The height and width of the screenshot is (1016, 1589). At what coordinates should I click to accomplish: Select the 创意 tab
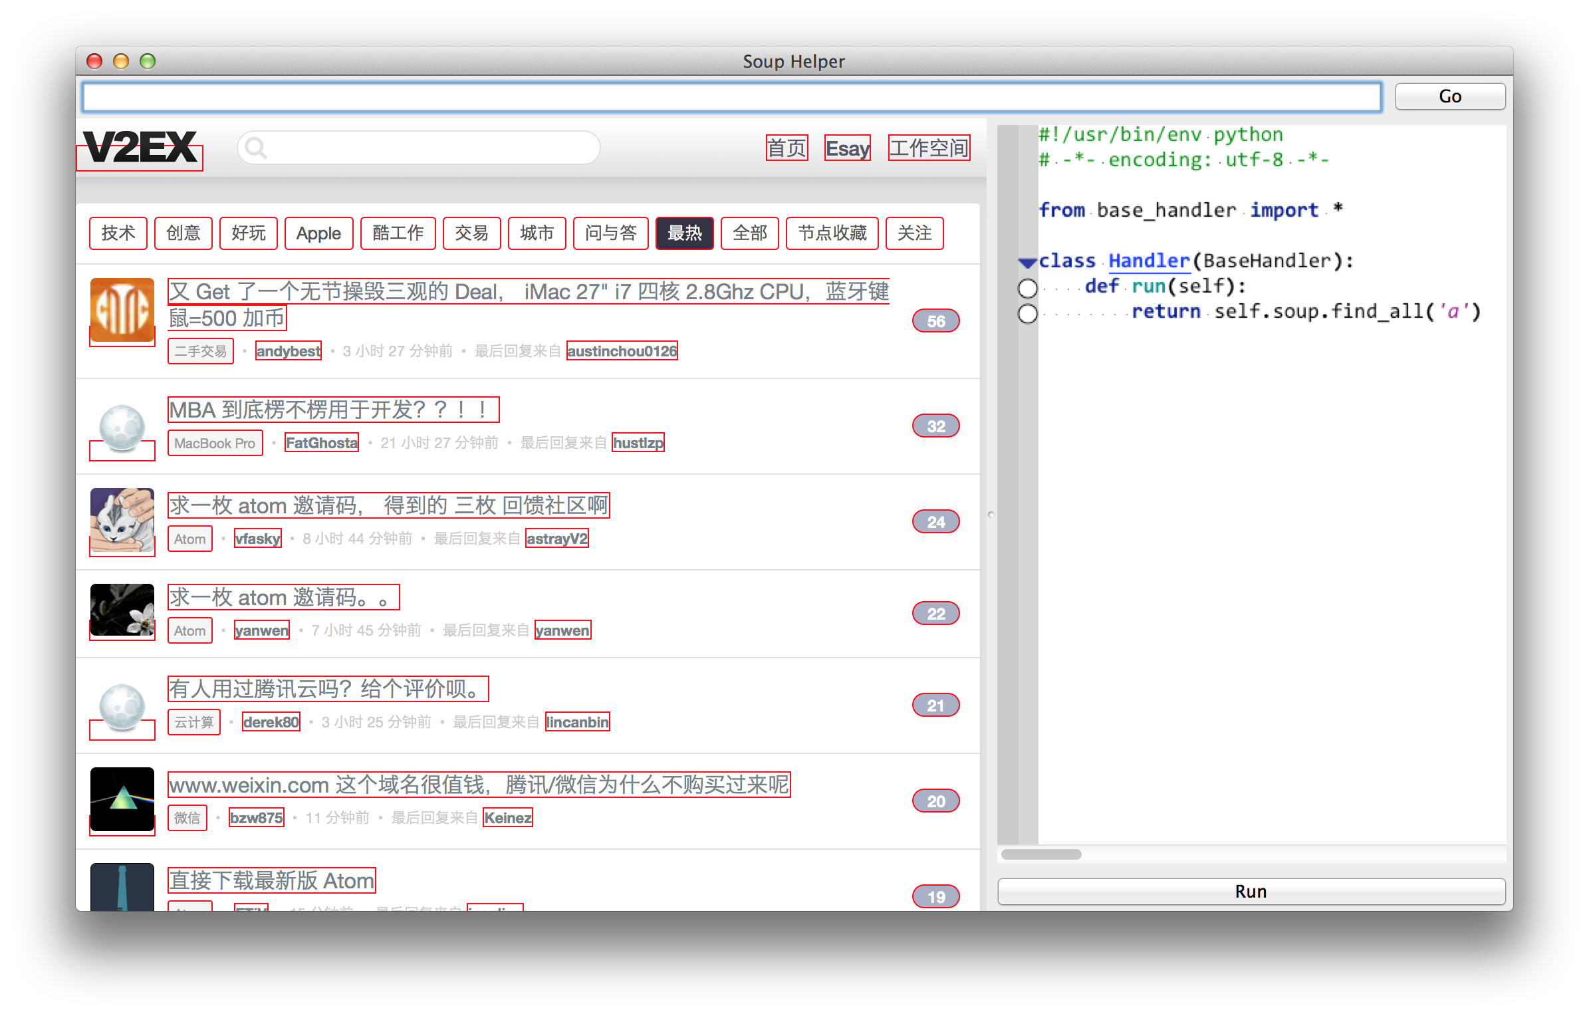pyautogui.click(x=183, y=233)
